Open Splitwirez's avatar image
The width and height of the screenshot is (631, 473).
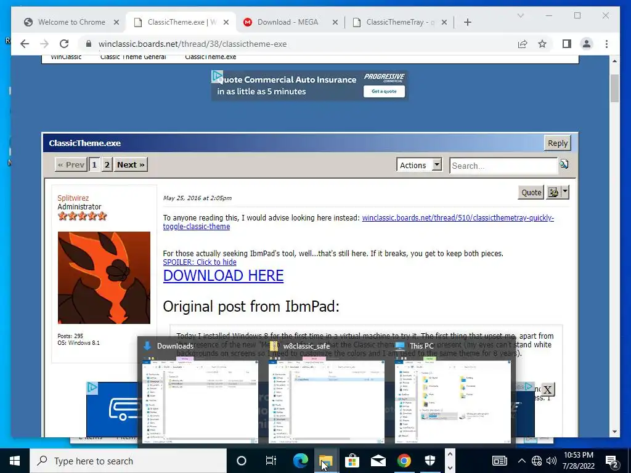(104, 278)
